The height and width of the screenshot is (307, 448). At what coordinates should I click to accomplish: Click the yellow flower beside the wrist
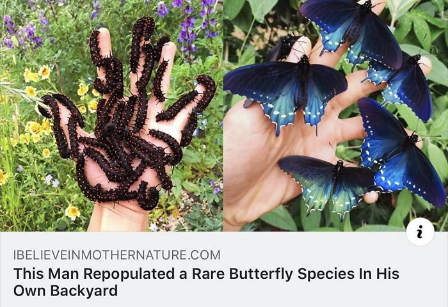point(72,212)
